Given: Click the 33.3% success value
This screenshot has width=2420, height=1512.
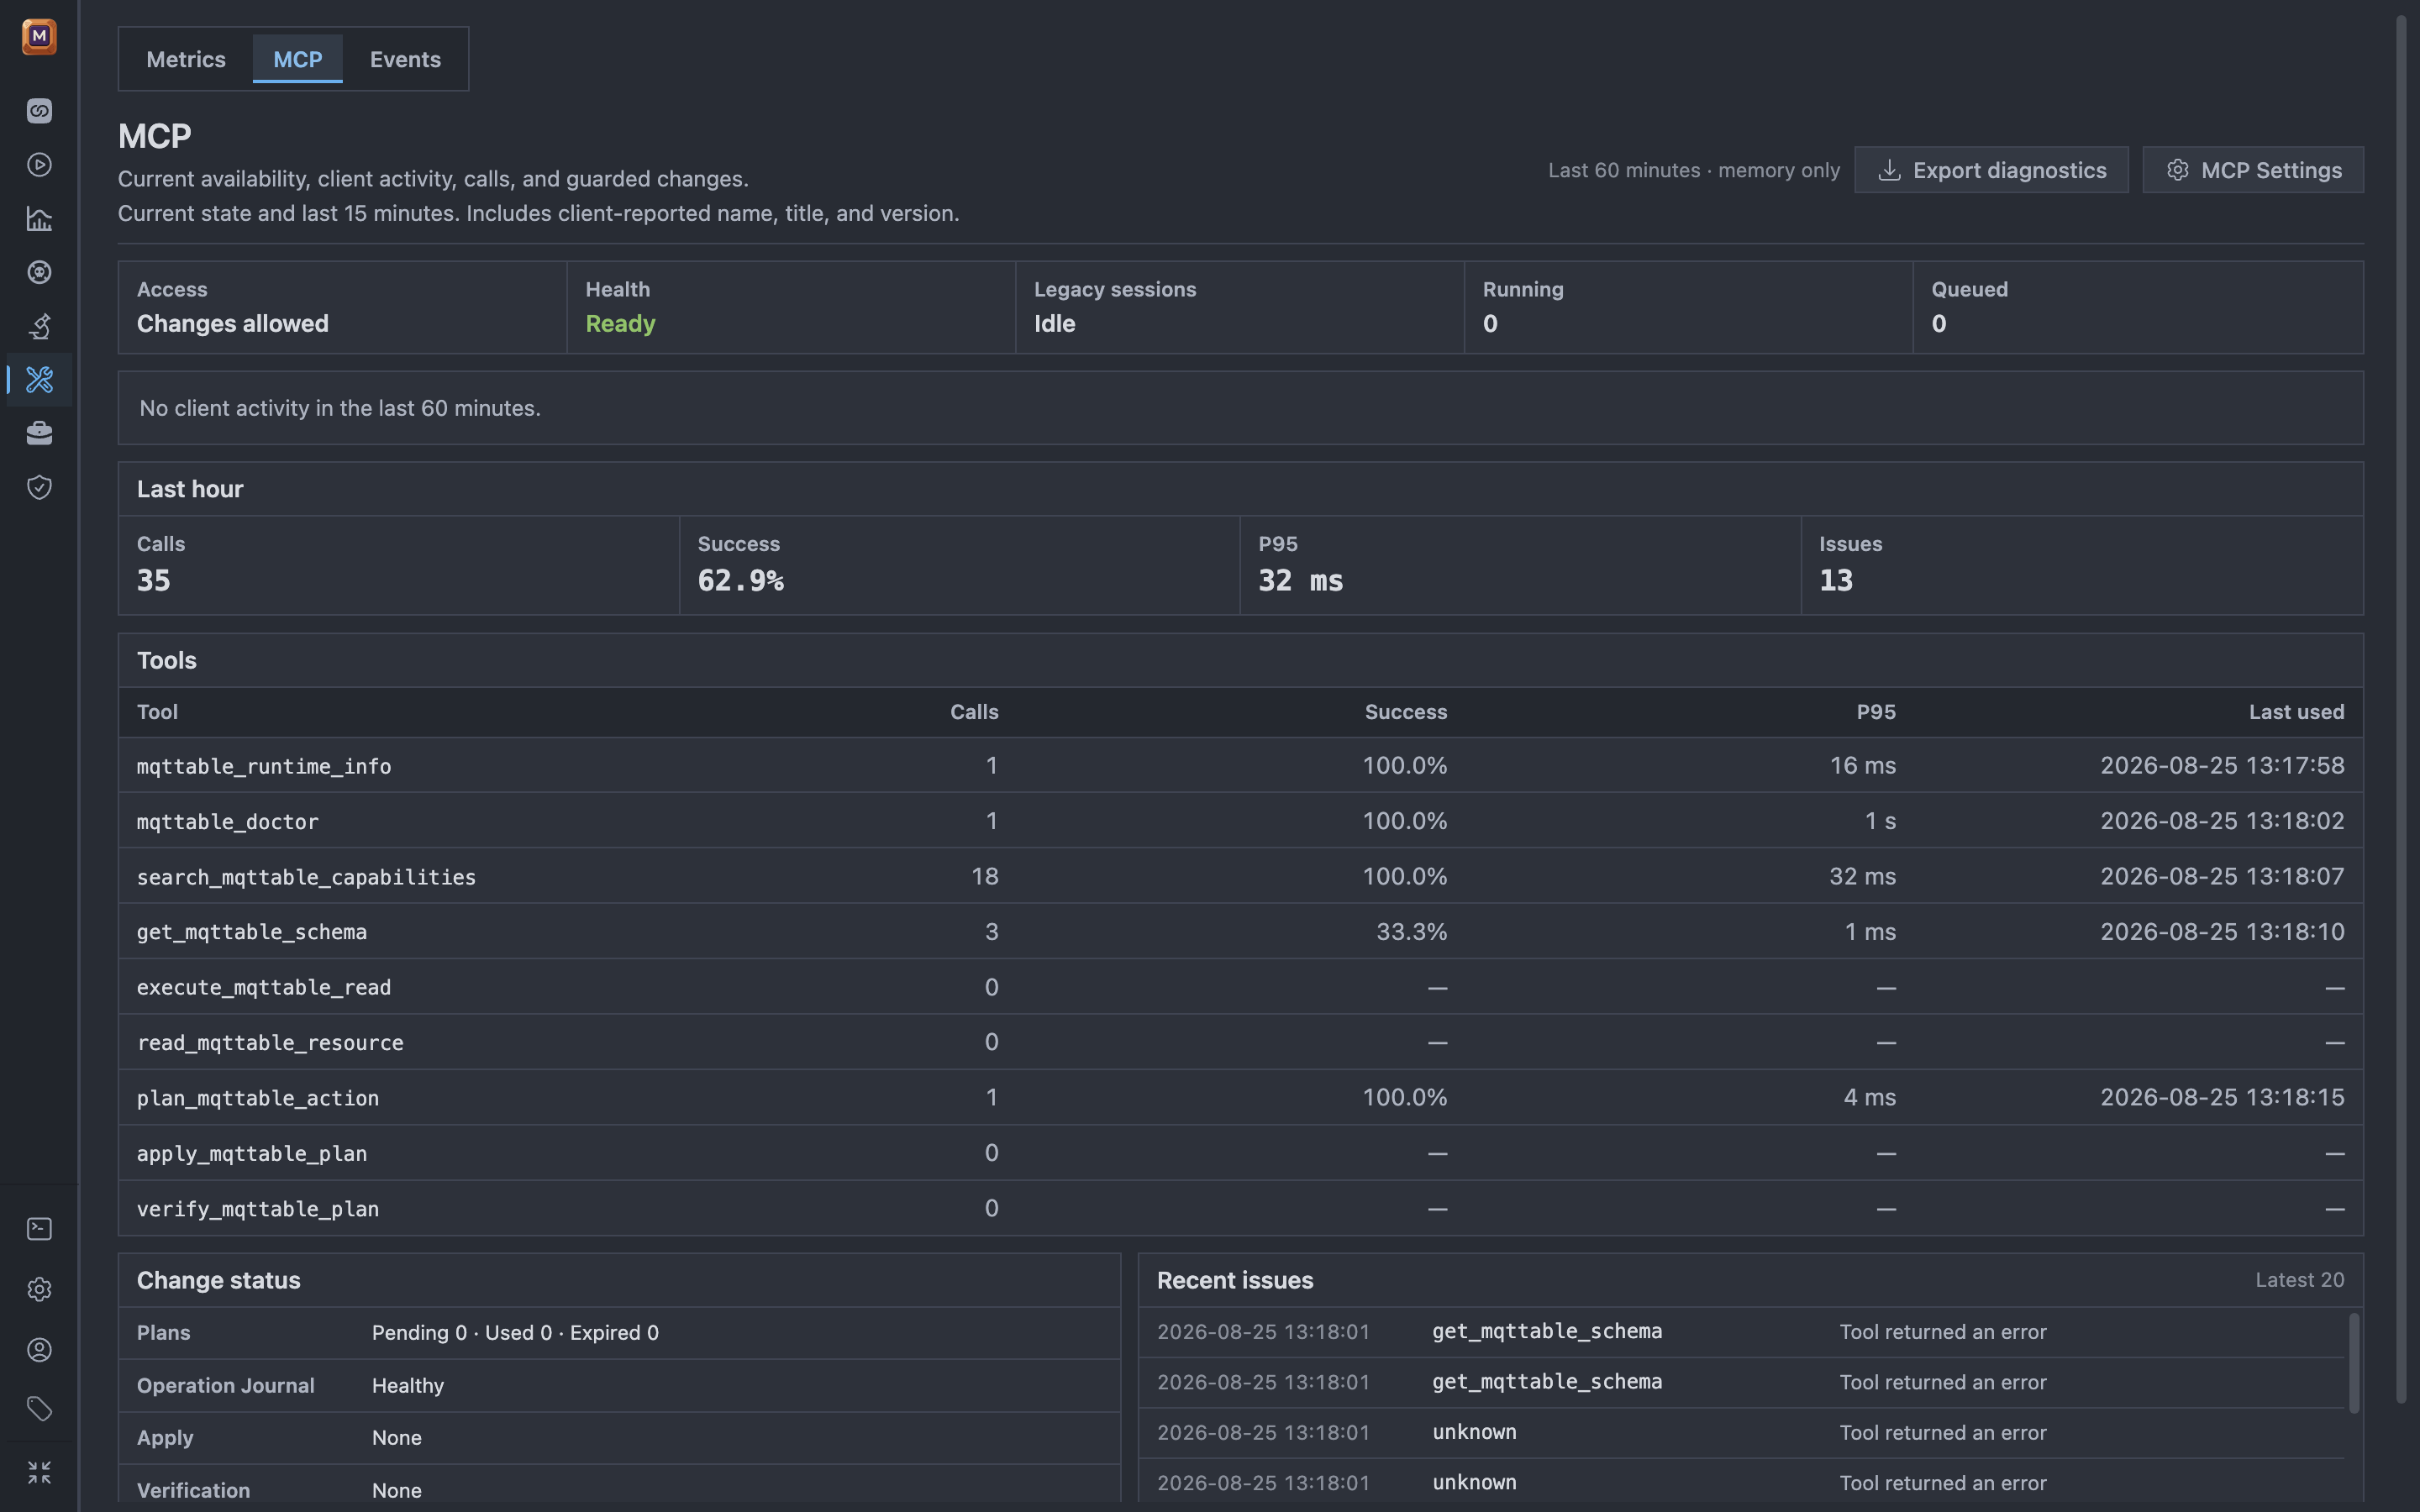Looking at the screenshot, I should click(x=1411, y=932).
